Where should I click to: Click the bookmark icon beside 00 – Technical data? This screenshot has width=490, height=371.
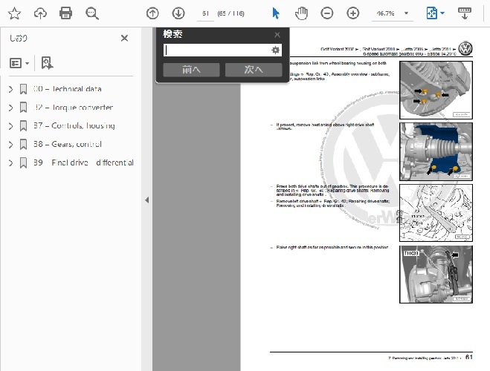click(x=23, y=89)
